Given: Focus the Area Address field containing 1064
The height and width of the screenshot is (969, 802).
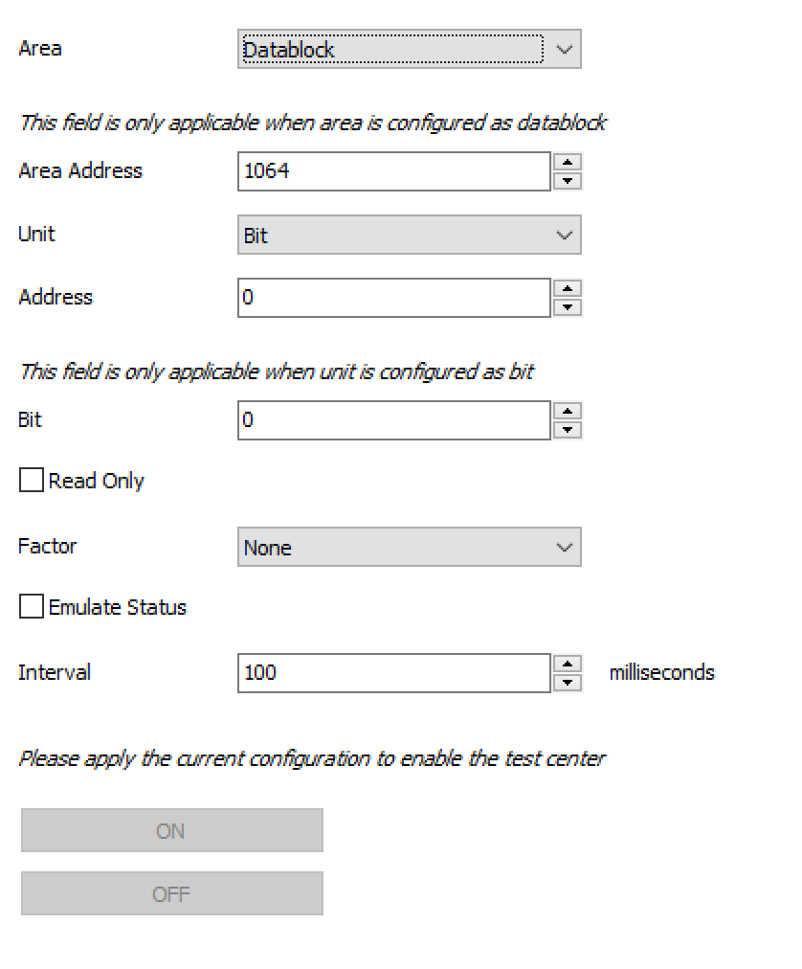Looking at the screenshot, I should pyautogui.click(x=394, y=171).
